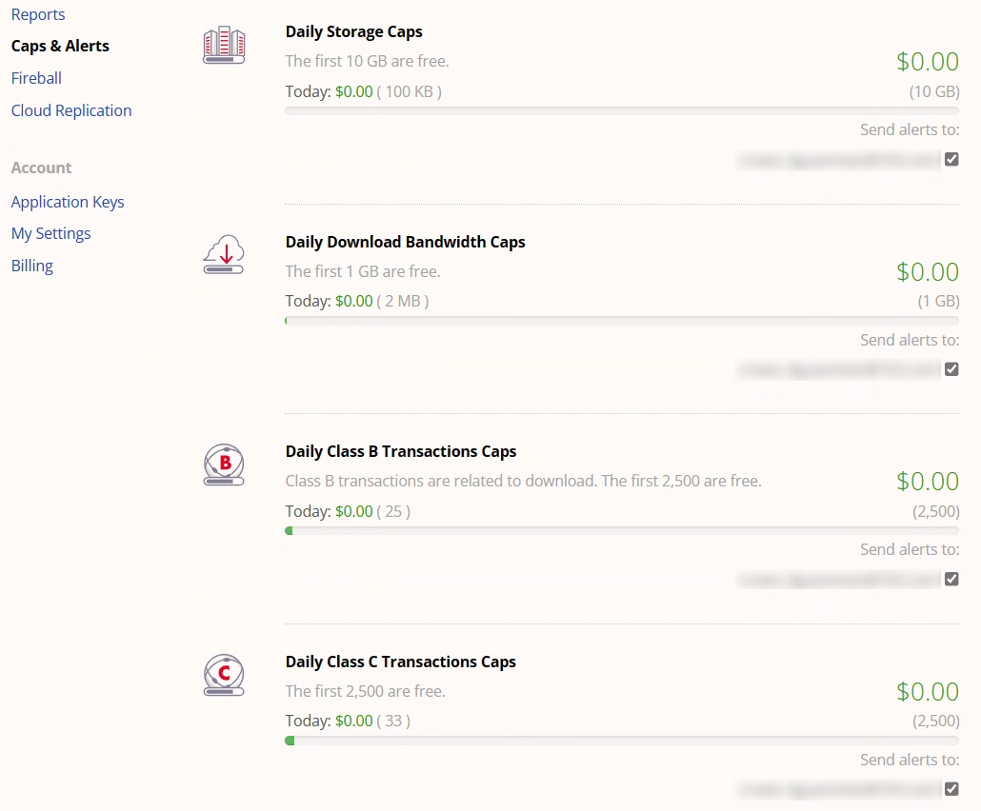Screen dimensions: 981x811
Task: Open the Billing page
Action: pyautogui.click(x=32, y=266)
